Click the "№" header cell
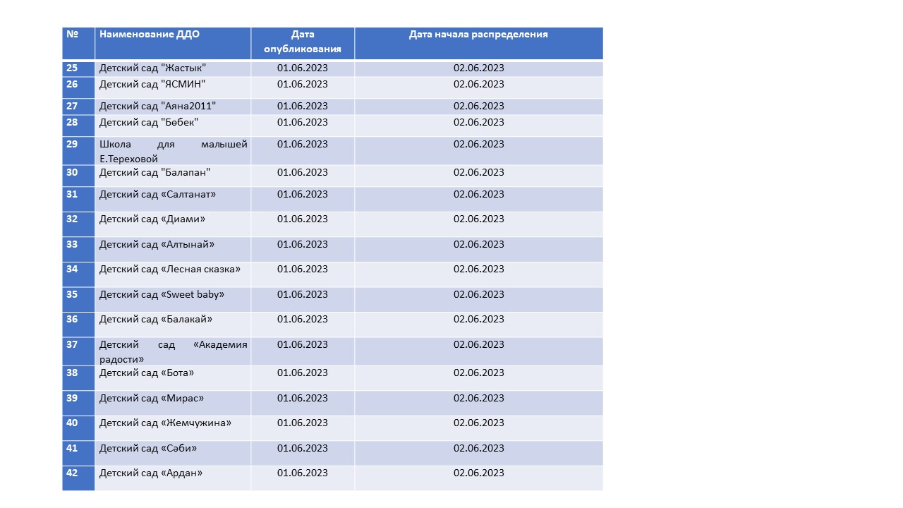903x508 pixels. pyautogui.click(x=72, y=35)
